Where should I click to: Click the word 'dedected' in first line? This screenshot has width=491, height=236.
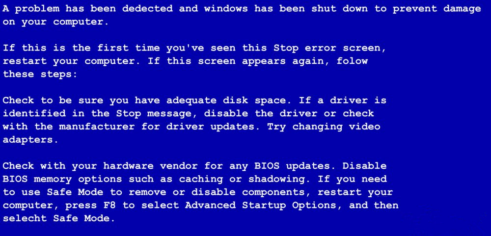[147, 8]
